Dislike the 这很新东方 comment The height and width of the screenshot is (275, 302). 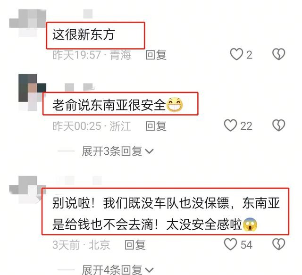click(278, 54)
